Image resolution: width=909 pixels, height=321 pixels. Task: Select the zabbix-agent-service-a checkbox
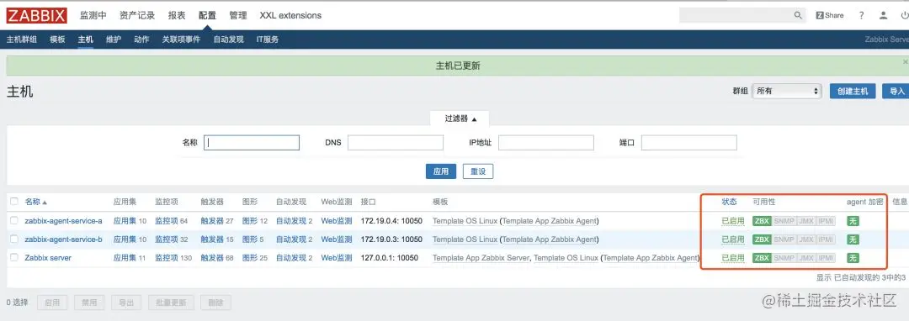click(x=14, y=220)
